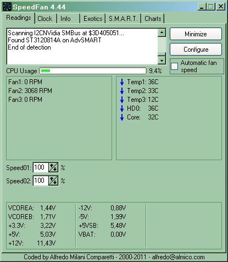Viewport: 228px width, 262px height.
Task: Click the Temp1 36C reading text
Action: pos(143,82)
